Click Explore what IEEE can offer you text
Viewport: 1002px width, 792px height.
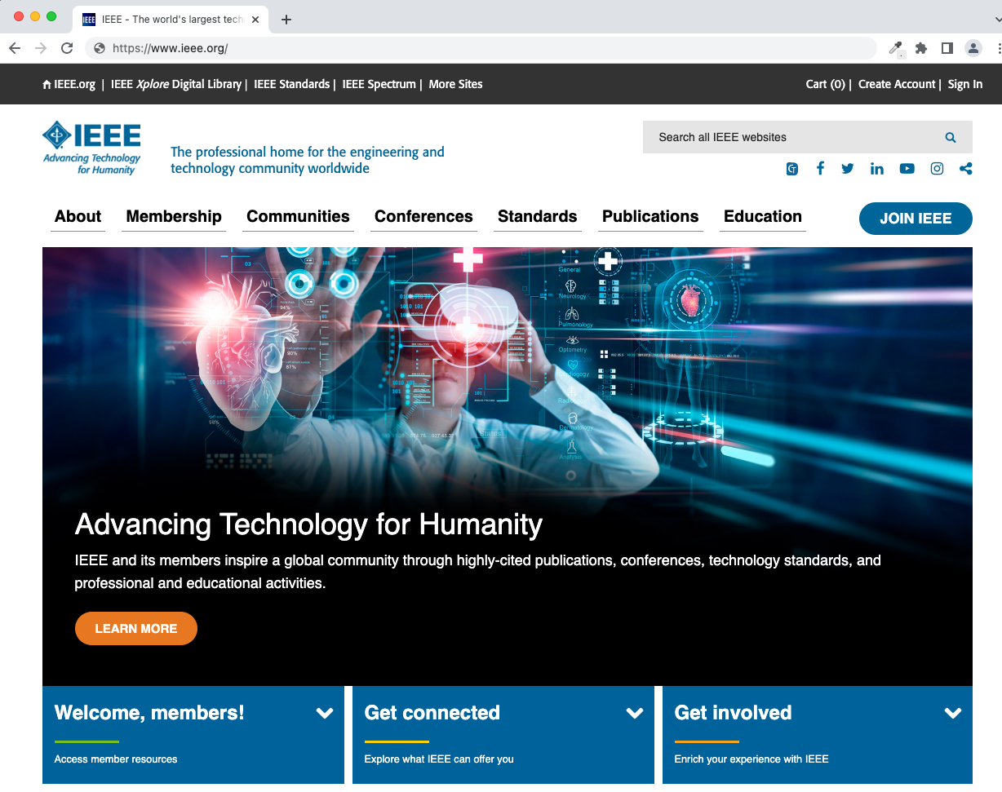tap(439, 759)
